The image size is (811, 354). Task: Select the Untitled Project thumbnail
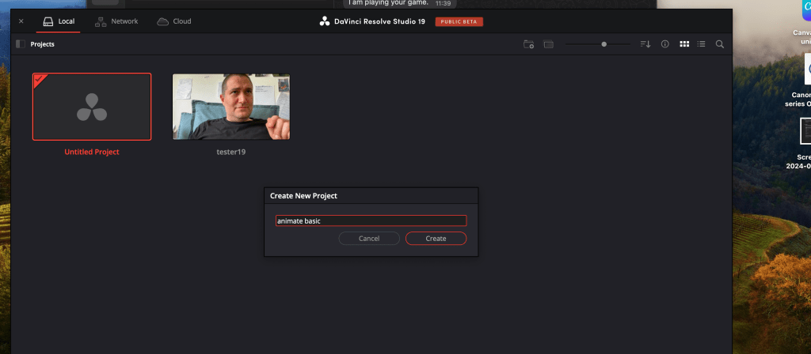[92, 107]
